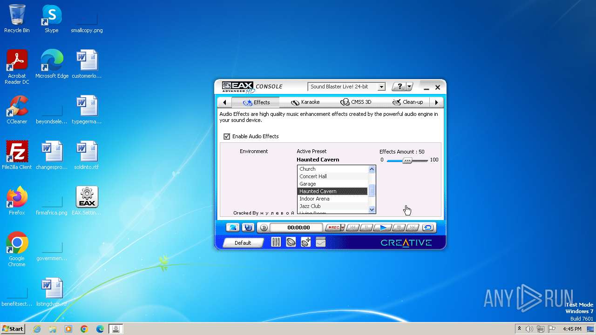This screenshot has height=335, width=596.
Task: Select the soldinto.rtf desktop file
Action: [87, 155]
